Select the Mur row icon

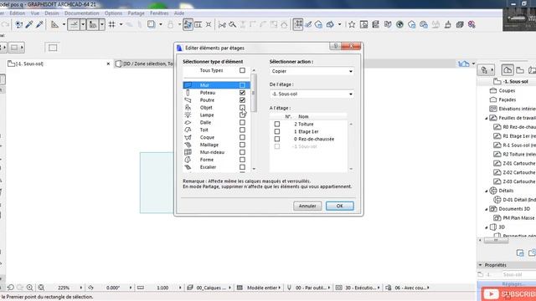tap(188, 85)
